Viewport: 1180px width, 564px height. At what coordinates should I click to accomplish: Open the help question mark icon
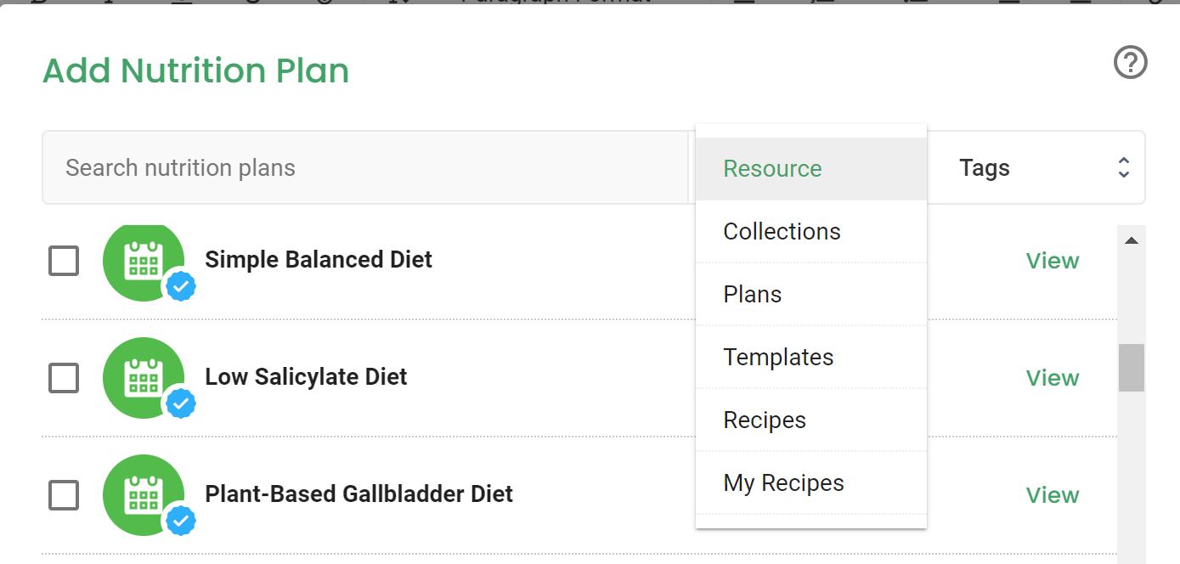pyautogui.click(x=1131, y=62)
